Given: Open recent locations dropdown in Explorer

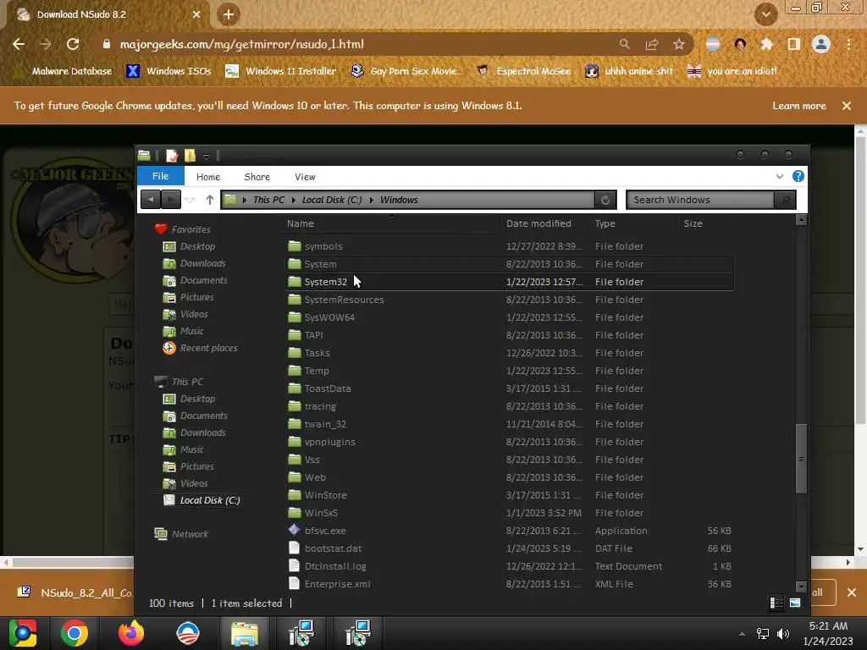Looking at the screenshot, I should coord(190,200).
